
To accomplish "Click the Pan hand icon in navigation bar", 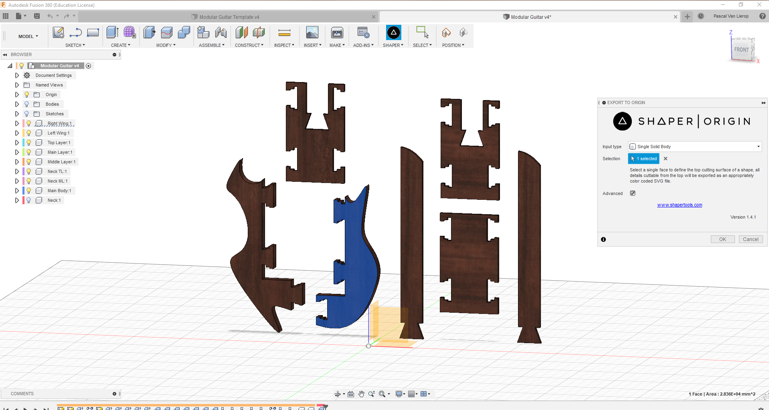I will pyautogui.click(x=361, y=394).
